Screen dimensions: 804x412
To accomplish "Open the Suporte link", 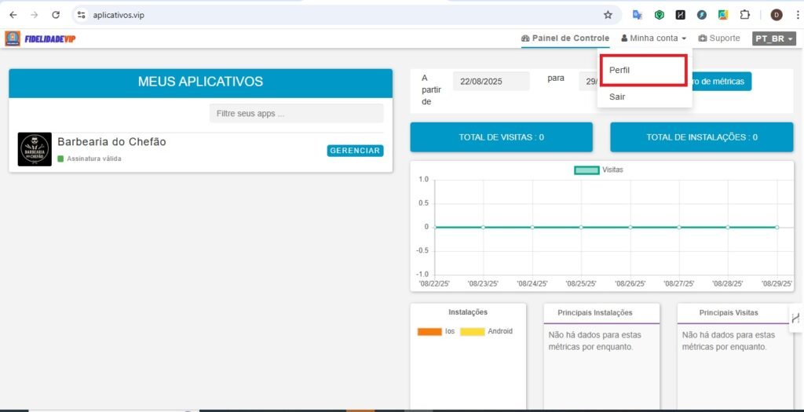I will pyautogui.click(x=719, y=38).
